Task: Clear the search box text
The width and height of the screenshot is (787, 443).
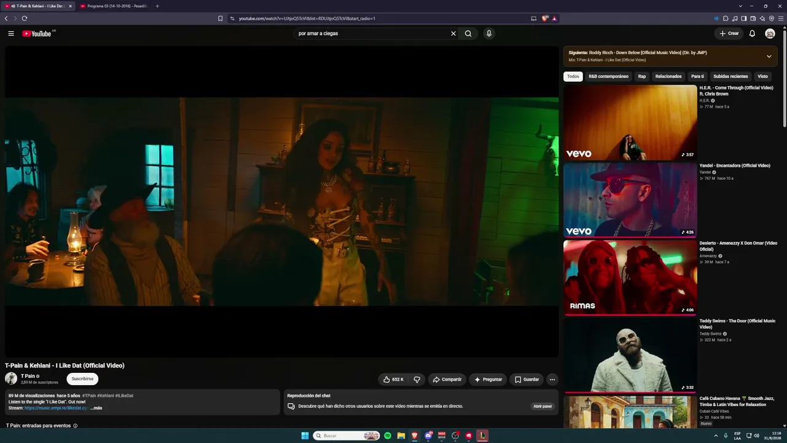Action: [x=453, y=34]
